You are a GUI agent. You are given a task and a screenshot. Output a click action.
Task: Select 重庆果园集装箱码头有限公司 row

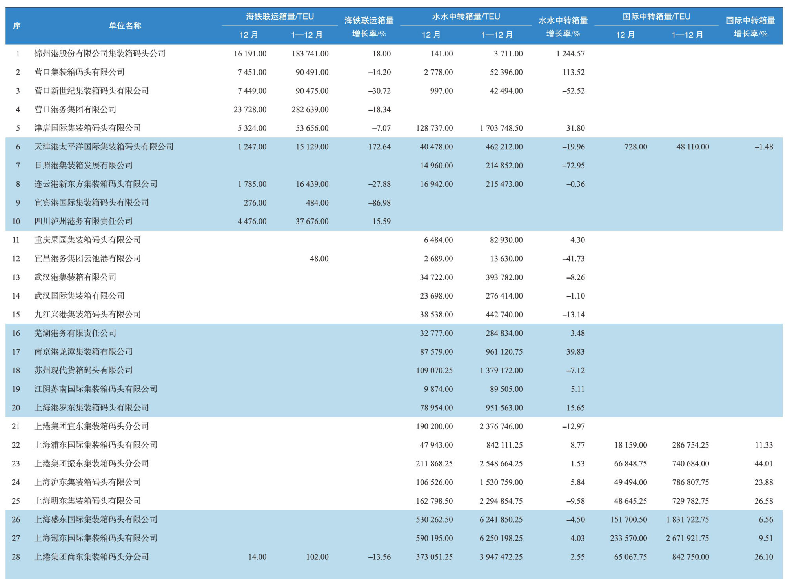click(x=87, y=240)
